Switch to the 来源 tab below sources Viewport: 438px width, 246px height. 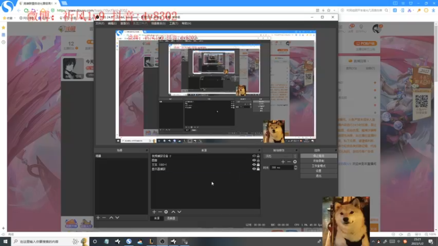tap(157, 218)
